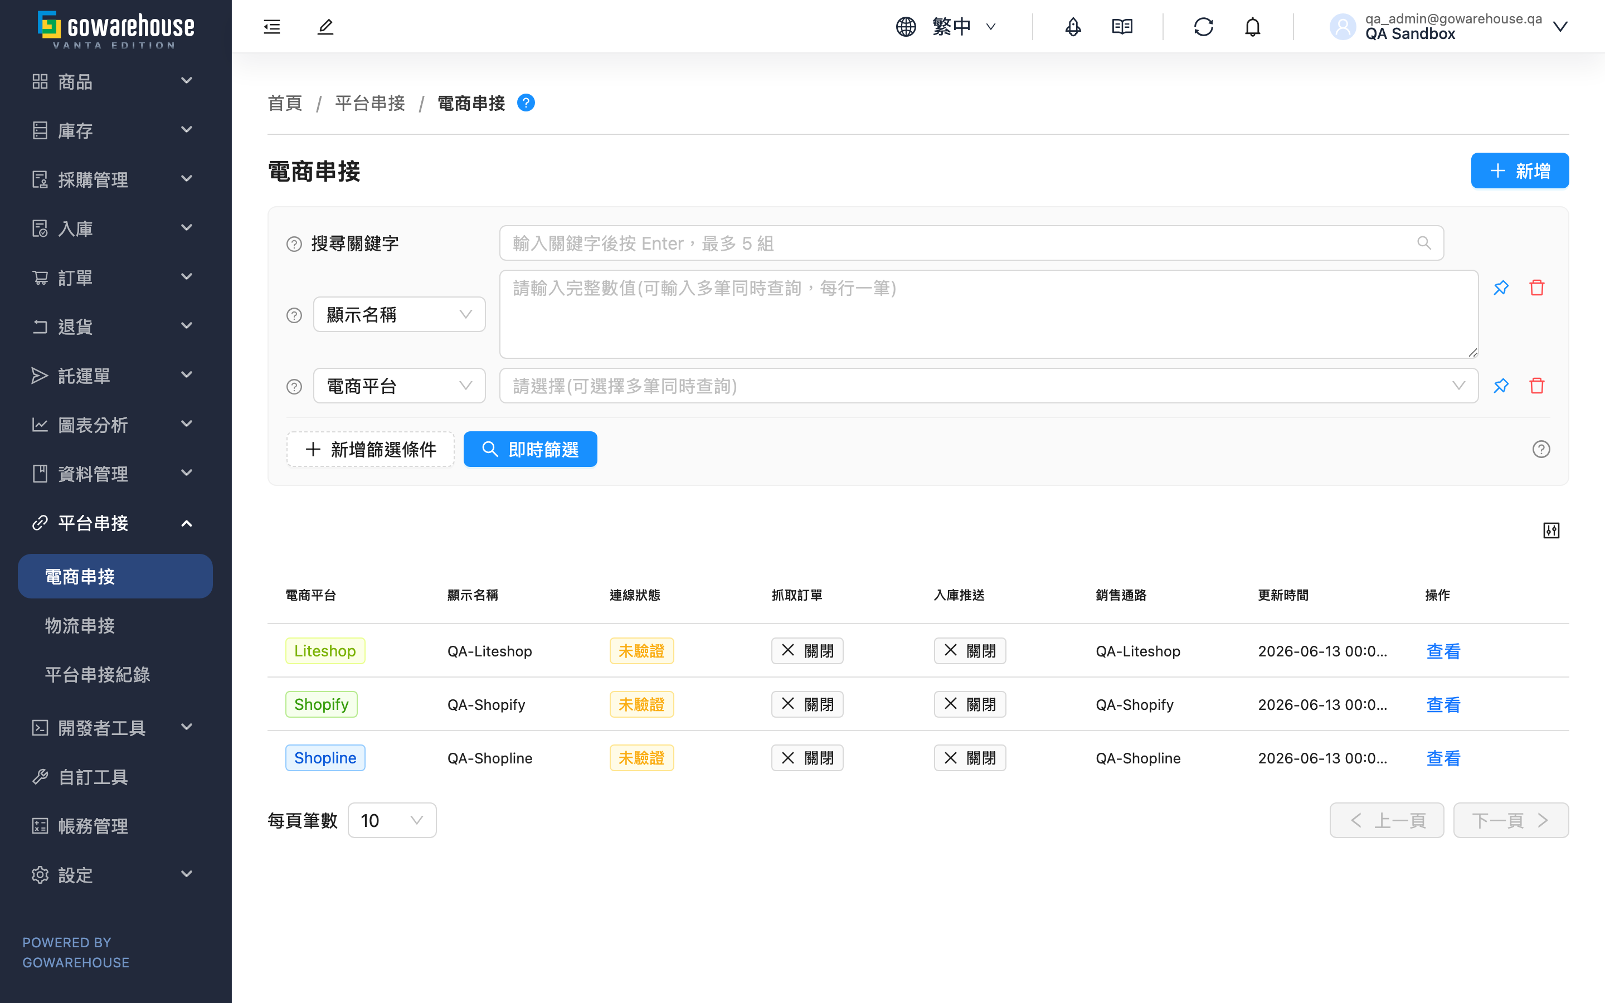Screen dimensions: 1605x1003
Task: Open the rocket icon in the header
Action: click(x=1073, y=27)
